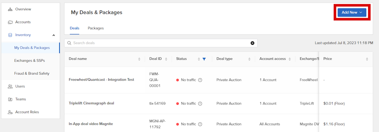This screenshot has height=132, width=379.
Task: Click the Teams icon in the sidebar
Action: click(x=10, y=100)
